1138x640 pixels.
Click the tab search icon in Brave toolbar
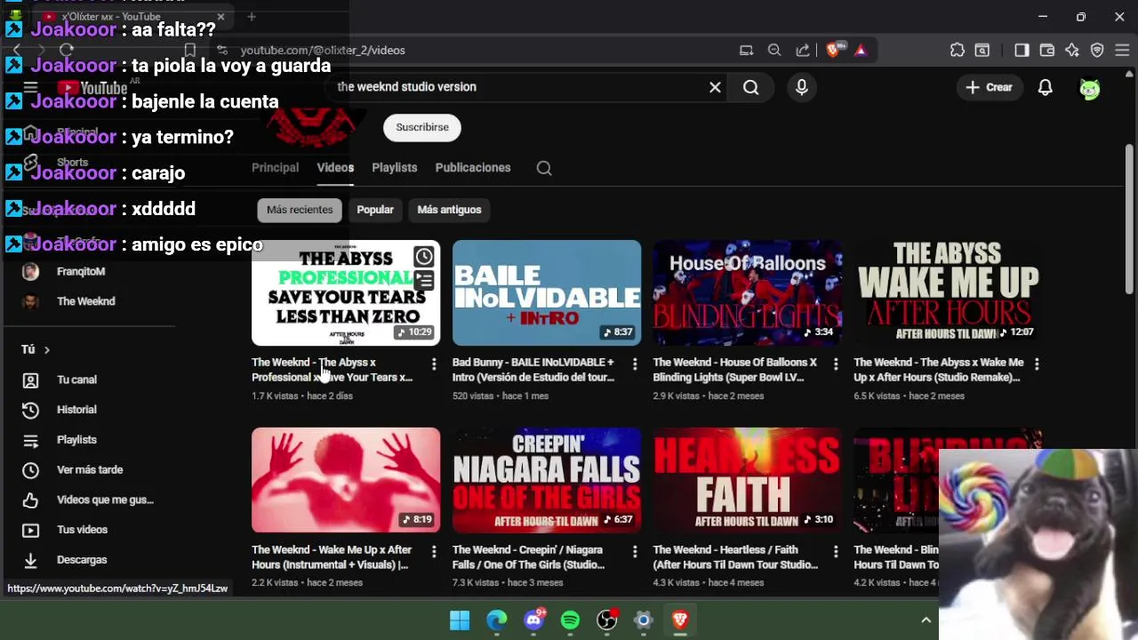point(982,51)
